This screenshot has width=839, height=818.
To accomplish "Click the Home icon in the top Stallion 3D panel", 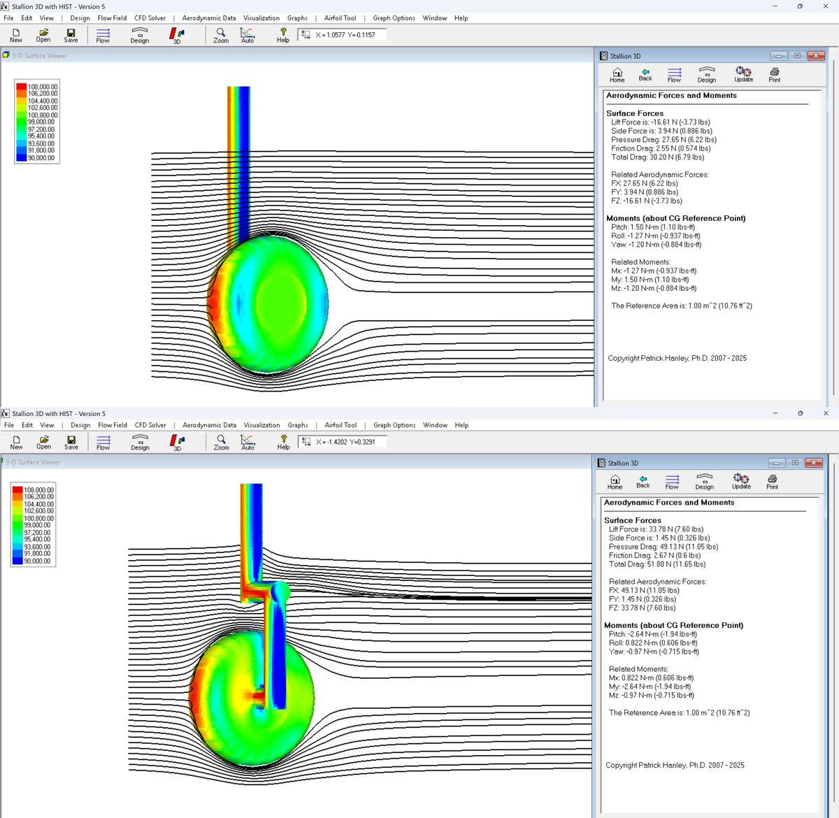I will [x=617, y=75].
